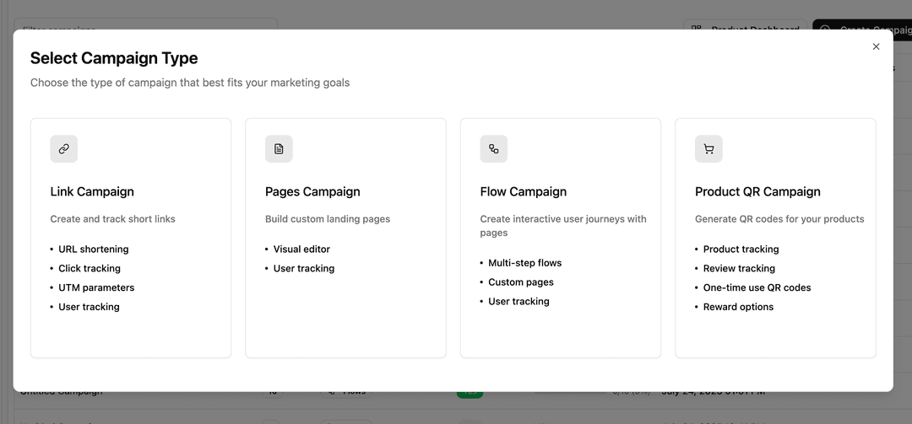Click the 'One-time use QR codes' item
Viewport: 912px width, 424px height.
click(757, 287)
